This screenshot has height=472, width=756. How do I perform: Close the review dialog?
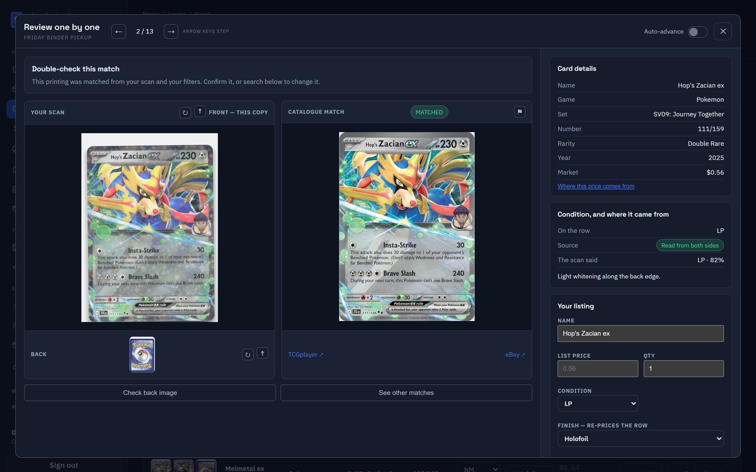coord(723,32)
